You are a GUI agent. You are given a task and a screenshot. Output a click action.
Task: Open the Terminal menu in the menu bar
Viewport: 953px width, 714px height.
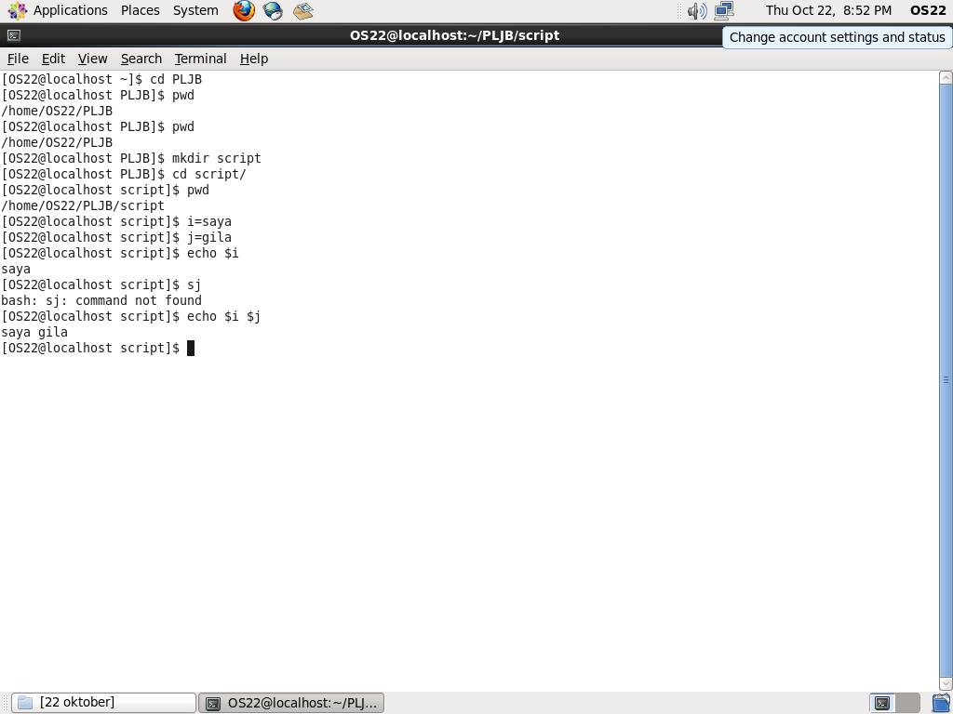pos(199,58)
